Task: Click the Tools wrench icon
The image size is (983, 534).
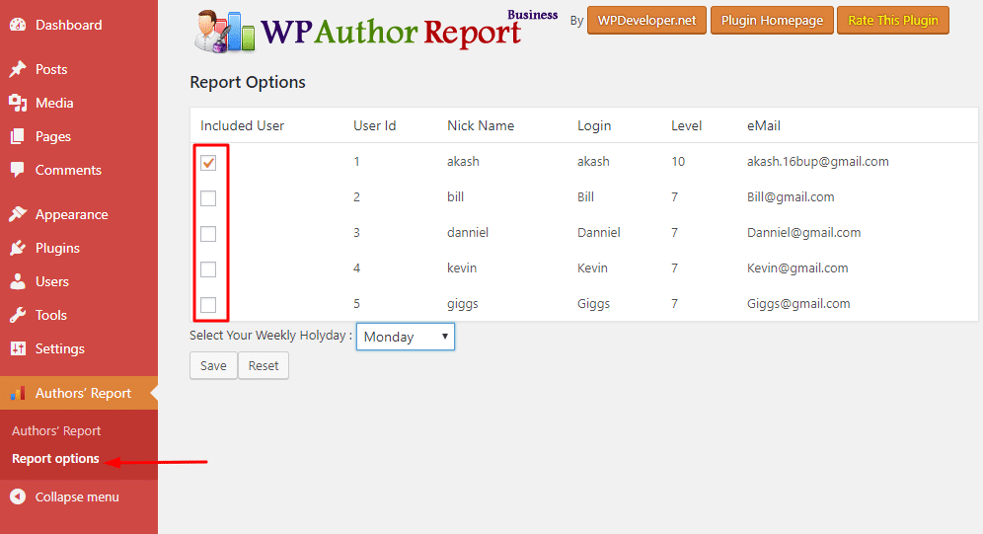Action: (18, 315)
